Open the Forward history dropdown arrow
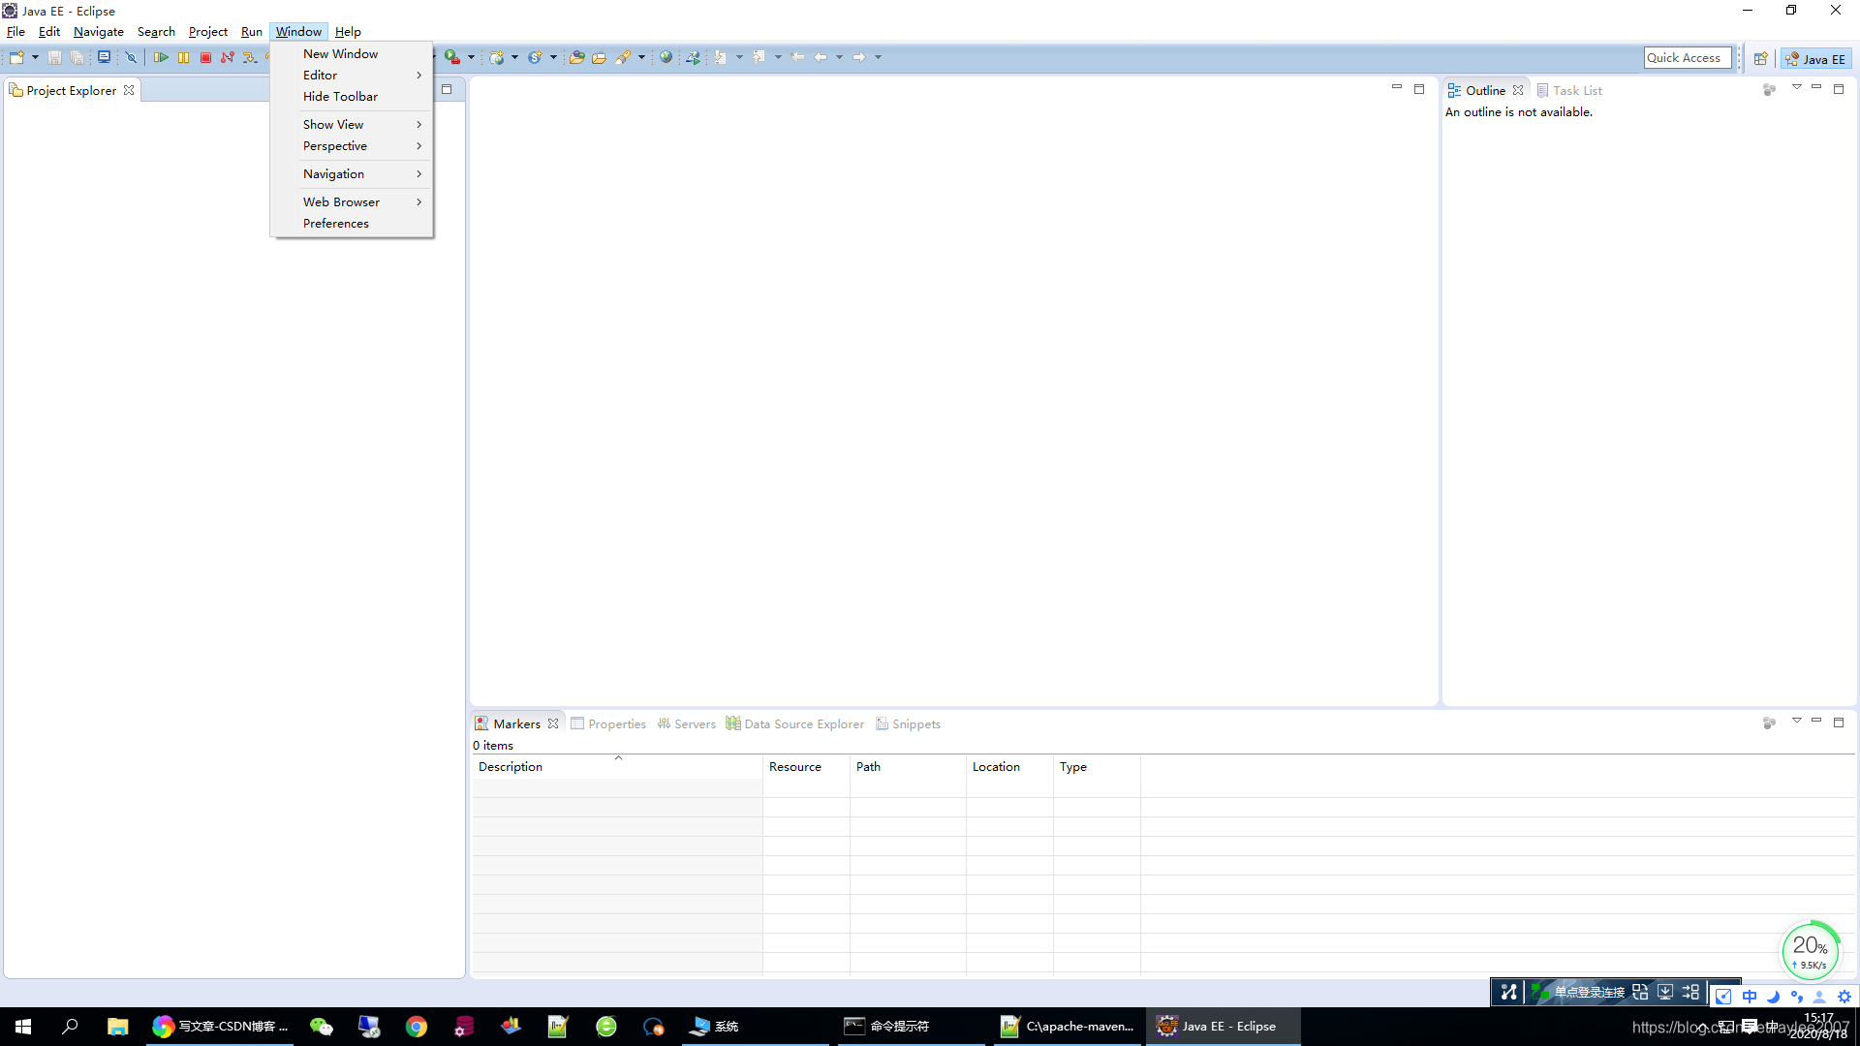The height and width of the screenshot is (1046, 1860). (878, 58)
